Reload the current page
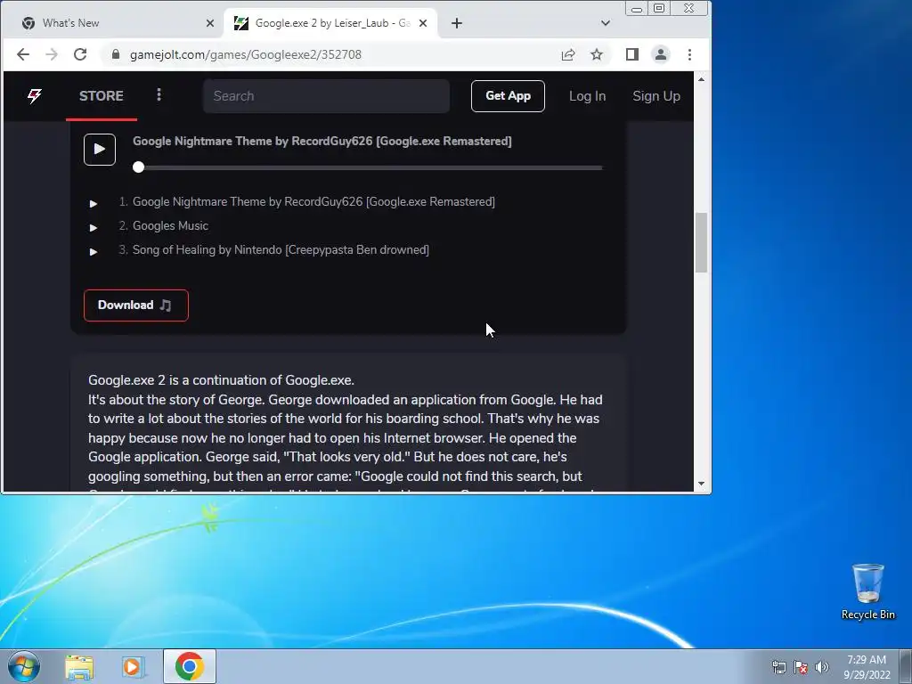 coord(80,54)
